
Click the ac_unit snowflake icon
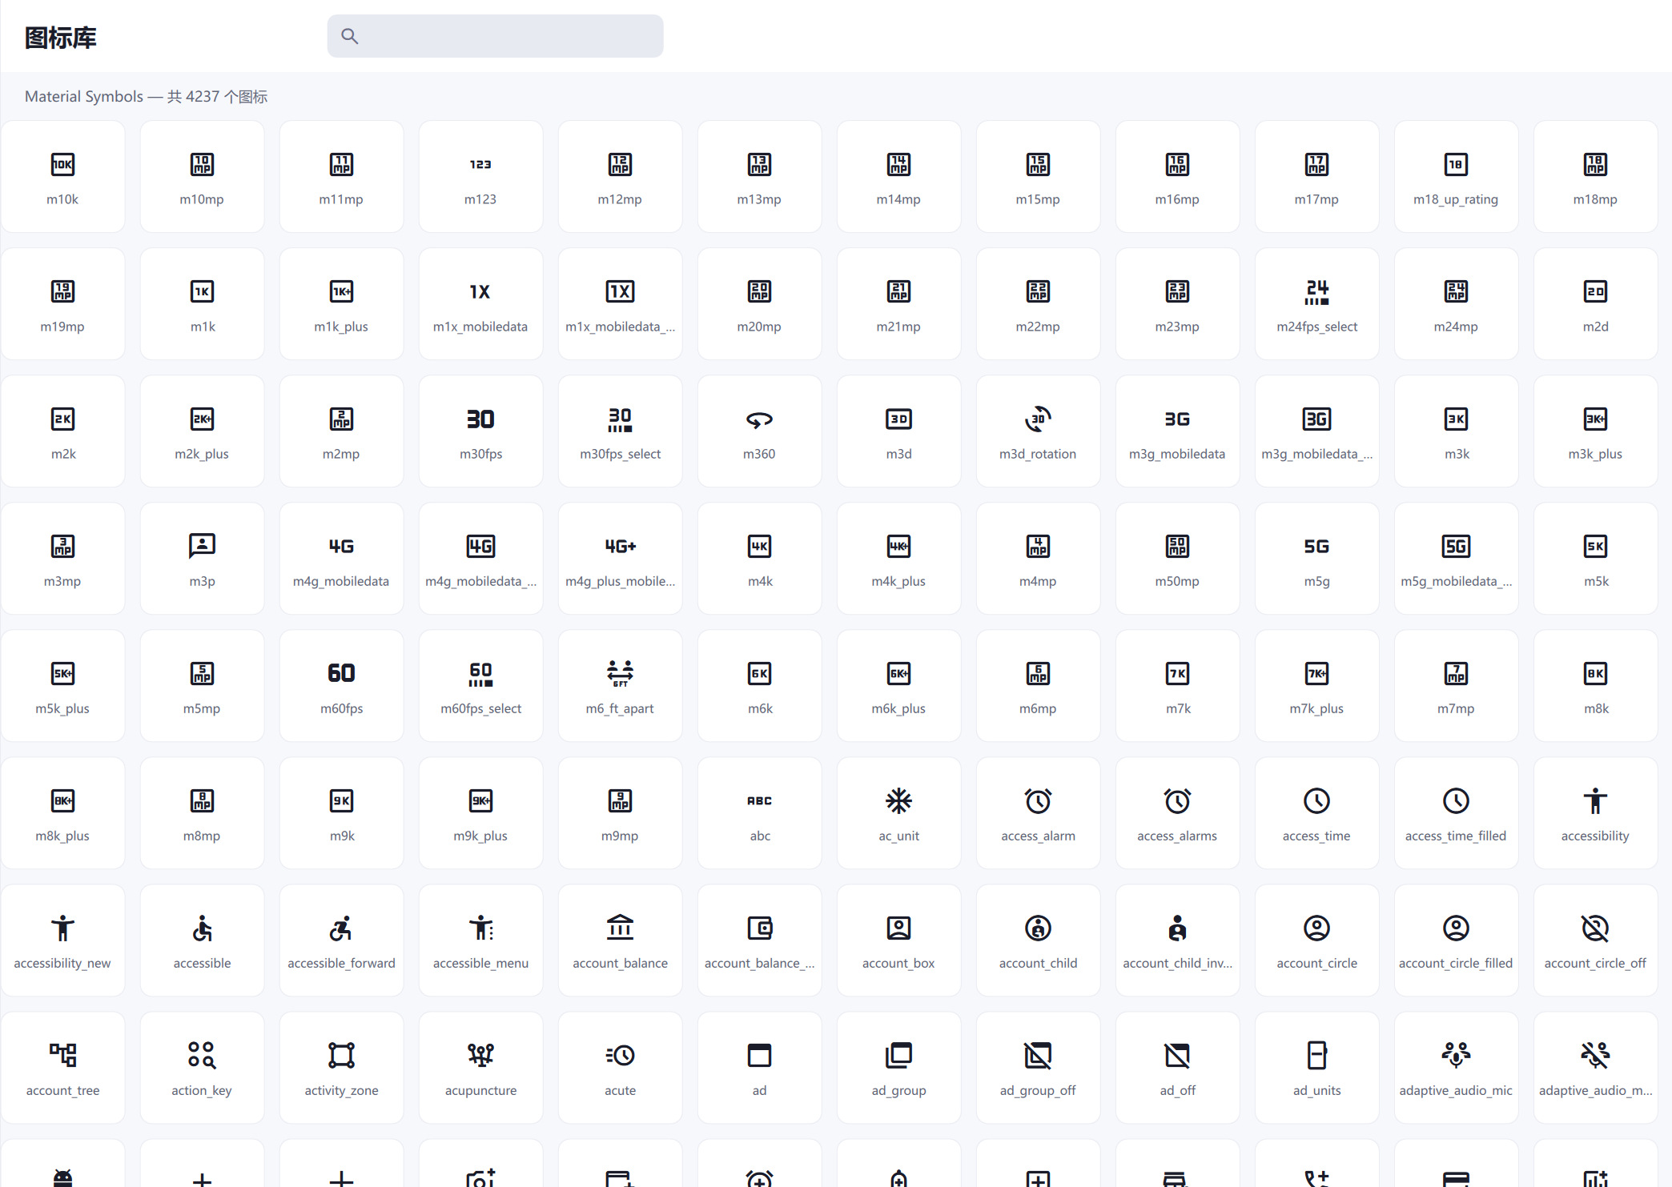coord(898,801)
